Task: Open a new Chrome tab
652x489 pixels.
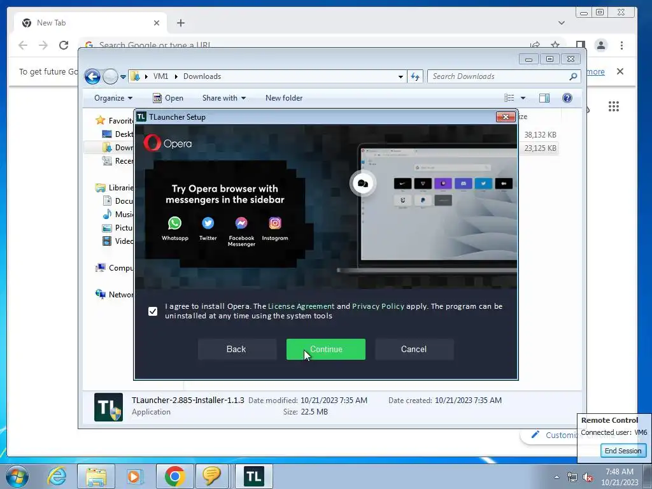Action: [x=180, y=23]
